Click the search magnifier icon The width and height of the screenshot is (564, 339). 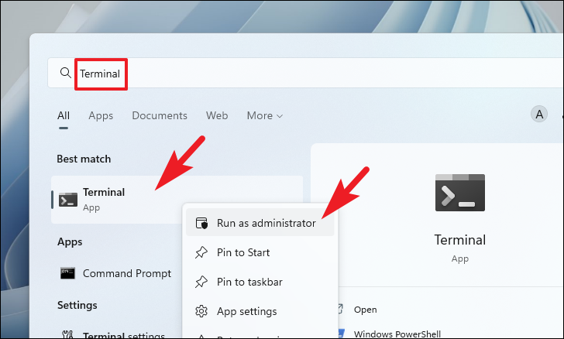(x=65, y=73)
